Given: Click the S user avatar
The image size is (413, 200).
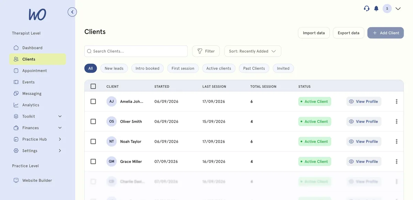Looking at the screenshot, I should (x=387, y=9).
